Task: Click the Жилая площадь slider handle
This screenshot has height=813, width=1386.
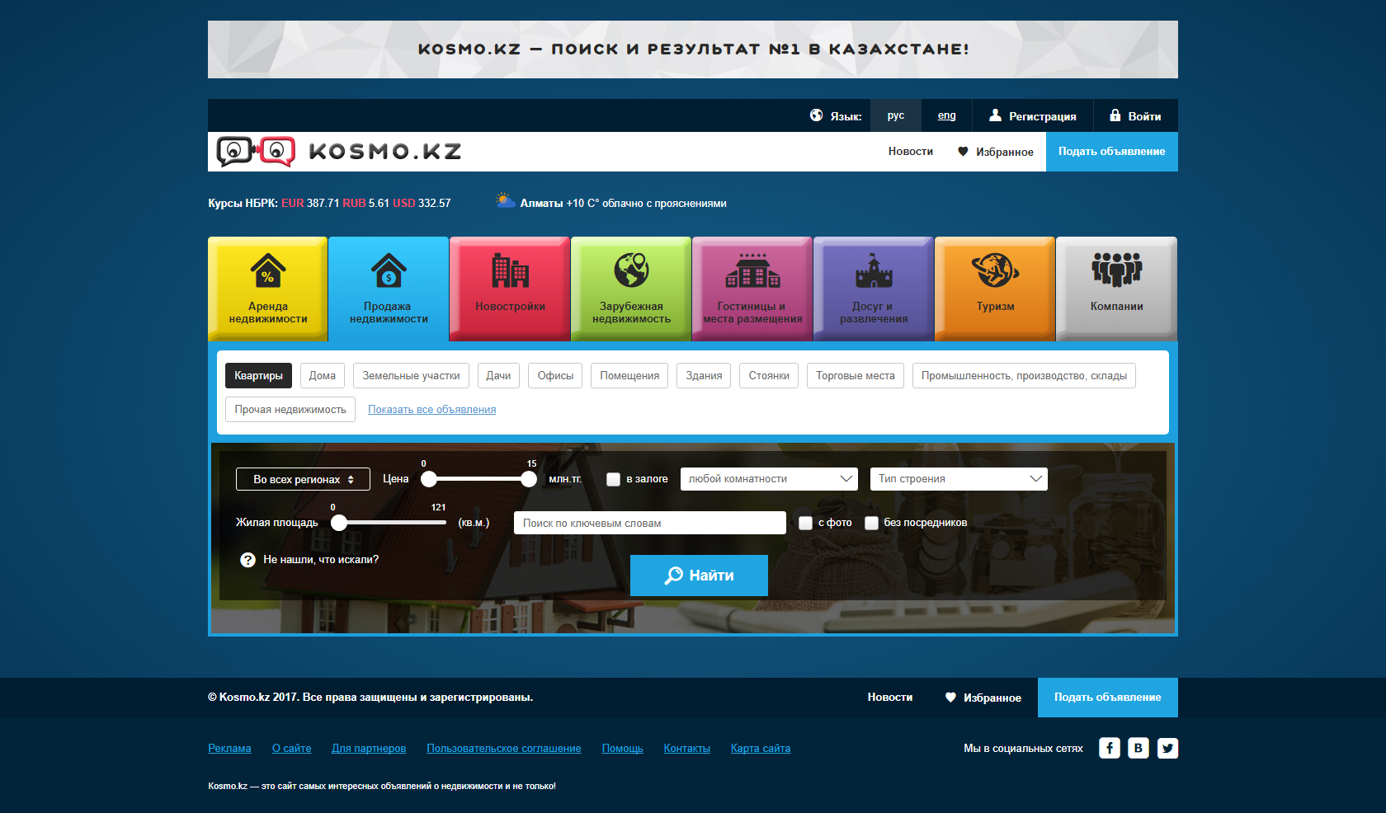Action: tap(339, 523)
